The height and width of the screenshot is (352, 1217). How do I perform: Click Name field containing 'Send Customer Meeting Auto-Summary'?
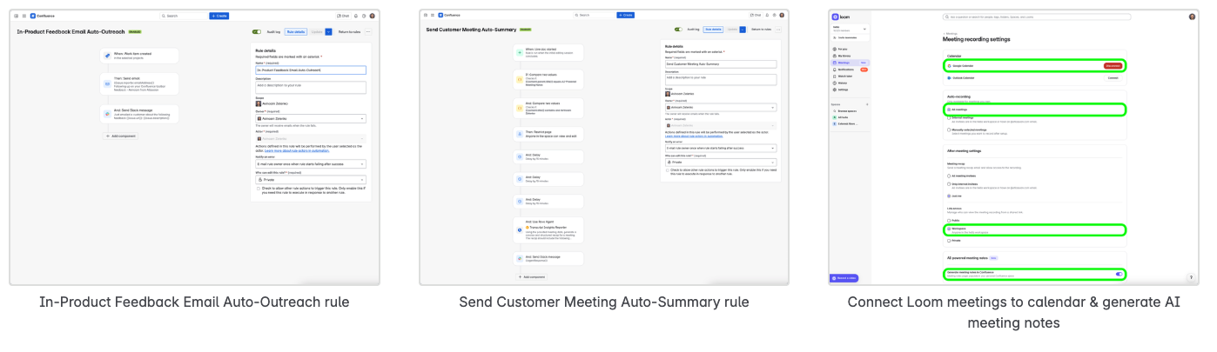click(721, 63)
